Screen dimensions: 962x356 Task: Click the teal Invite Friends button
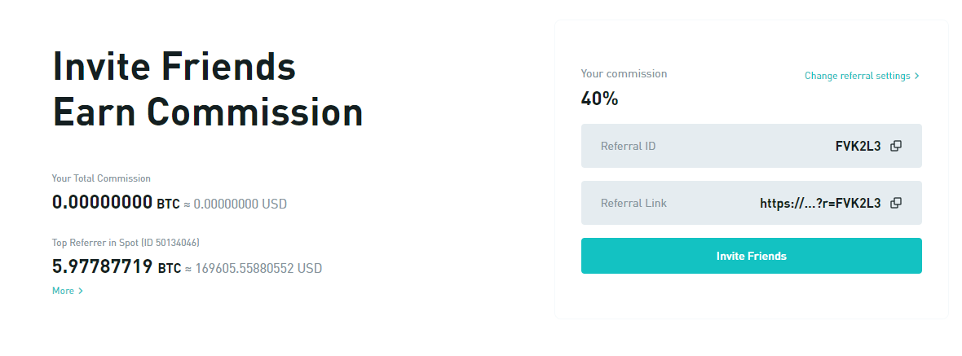point(751,256)
